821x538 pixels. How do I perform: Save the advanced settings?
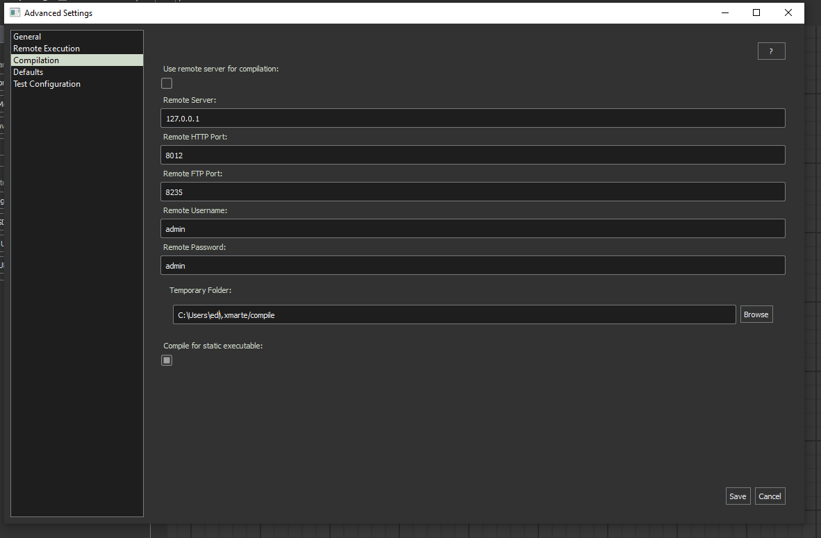[x=738, y=496]
